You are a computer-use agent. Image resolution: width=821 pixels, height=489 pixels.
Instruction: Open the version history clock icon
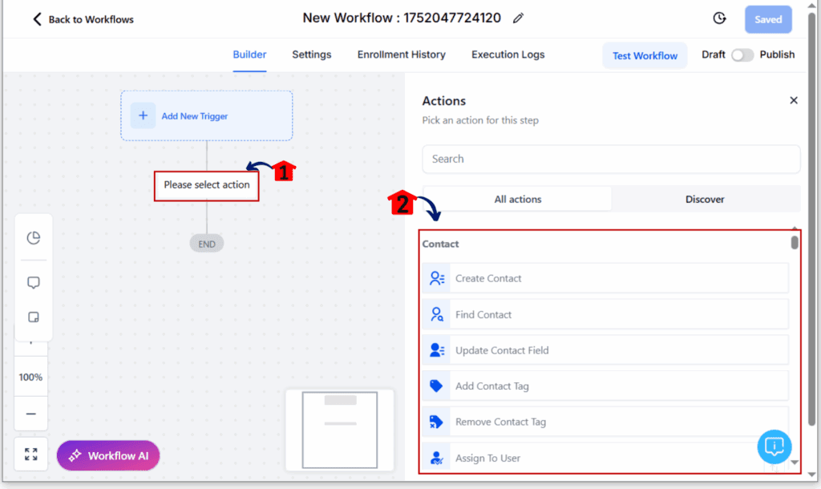tap(719, 18)
